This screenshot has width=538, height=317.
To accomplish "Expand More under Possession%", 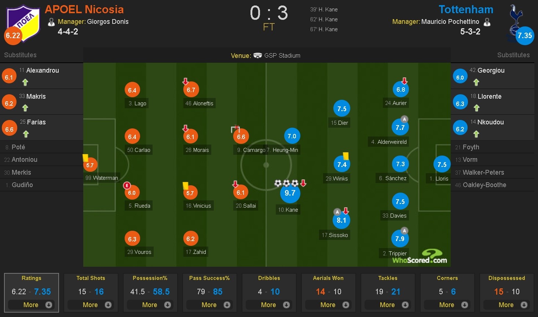I will click(x=150, y=305).
